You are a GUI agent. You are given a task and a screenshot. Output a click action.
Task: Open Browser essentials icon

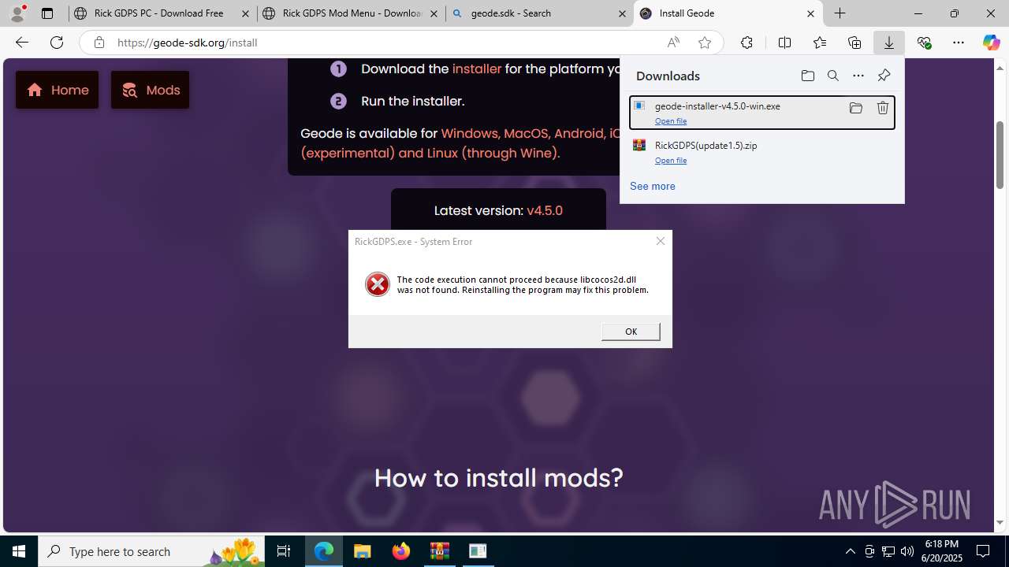tap(924, 43)
